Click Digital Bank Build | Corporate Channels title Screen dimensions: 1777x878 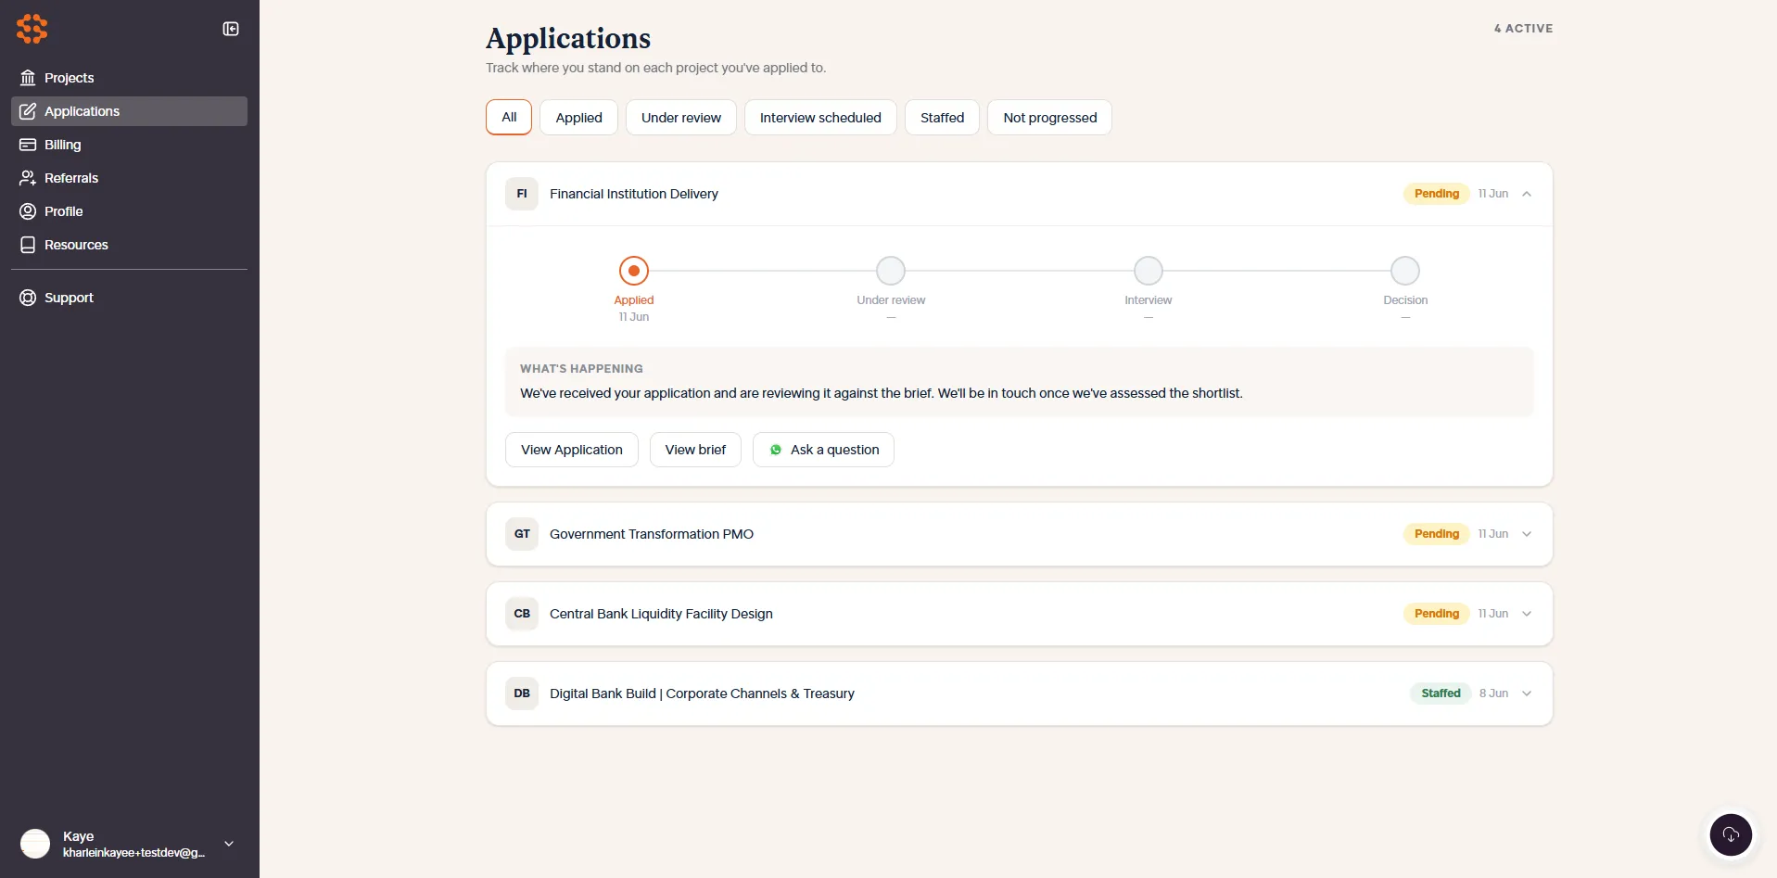coord(702,693)
